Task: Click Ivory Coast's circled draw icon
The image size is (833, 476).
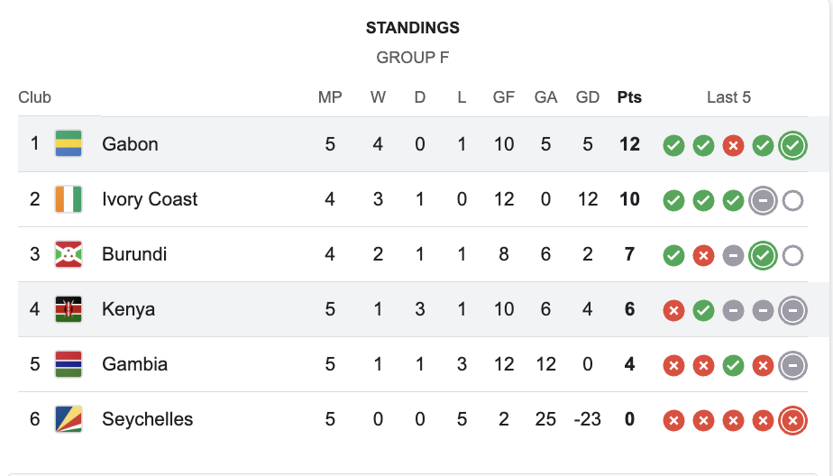Action: click(763, 200)
